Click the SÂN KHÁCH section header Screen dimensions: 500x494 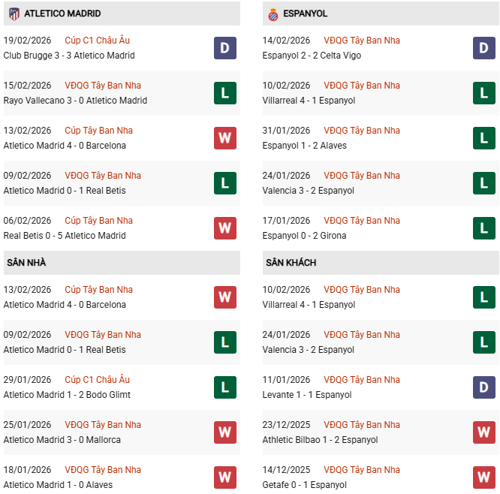tap(291, 263)
